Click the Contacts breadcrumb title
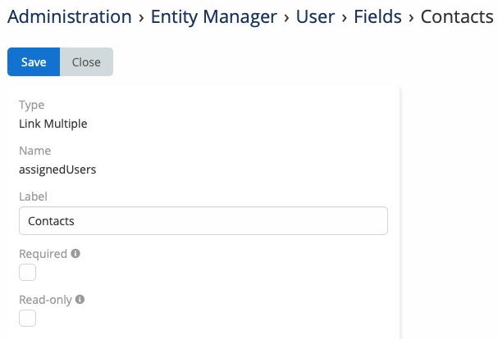Image resolution: width=498 pixels, height=339 pixels. (456, 16)
